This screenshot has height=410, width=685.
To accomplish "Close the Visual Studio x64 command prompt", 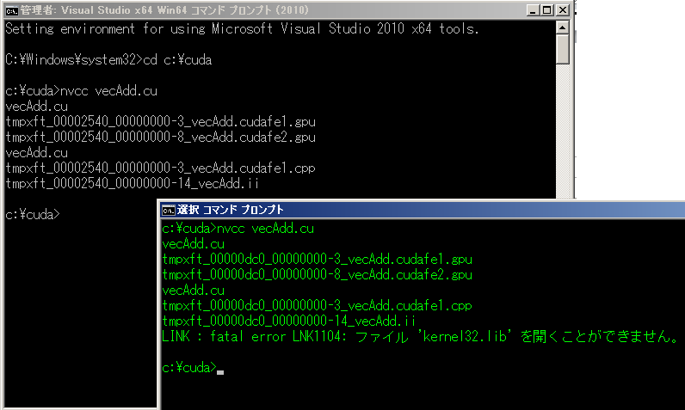I will coord(562,10).
